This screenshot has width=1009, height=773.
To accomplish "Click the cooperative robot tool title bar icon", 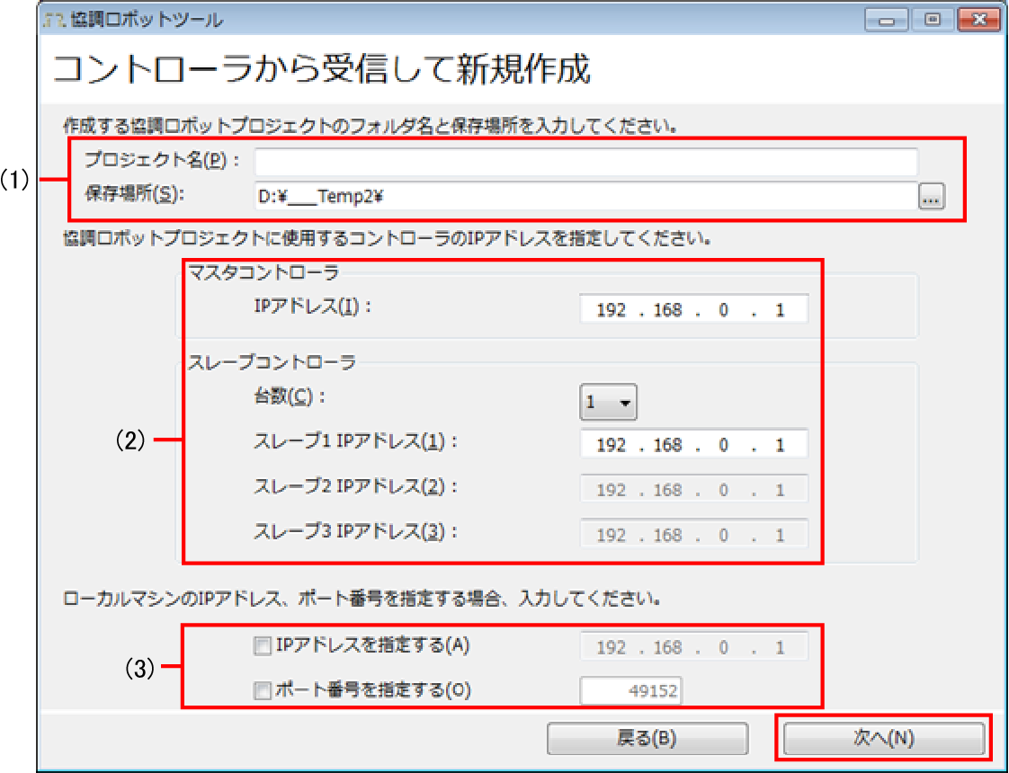I will pos(55,19).
